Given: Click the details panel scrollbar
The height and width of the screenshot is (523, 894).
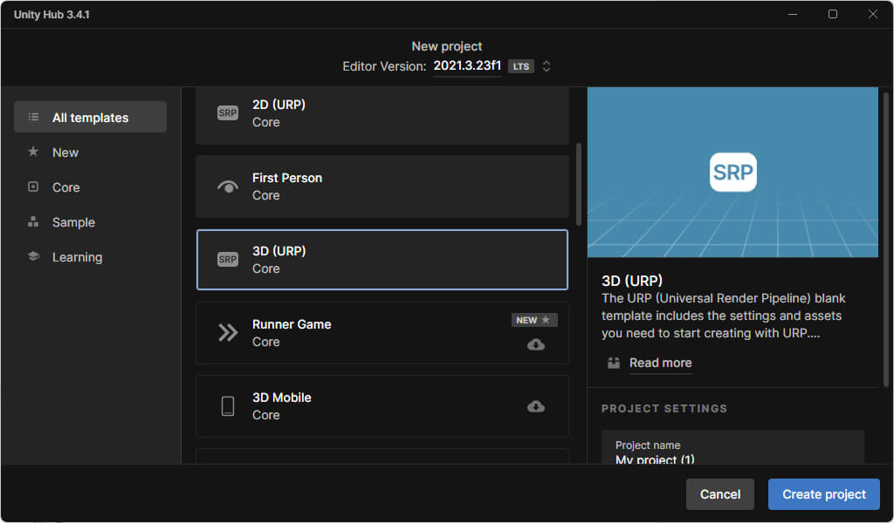Looking at the screenshot, I should [x=885, y=241].
